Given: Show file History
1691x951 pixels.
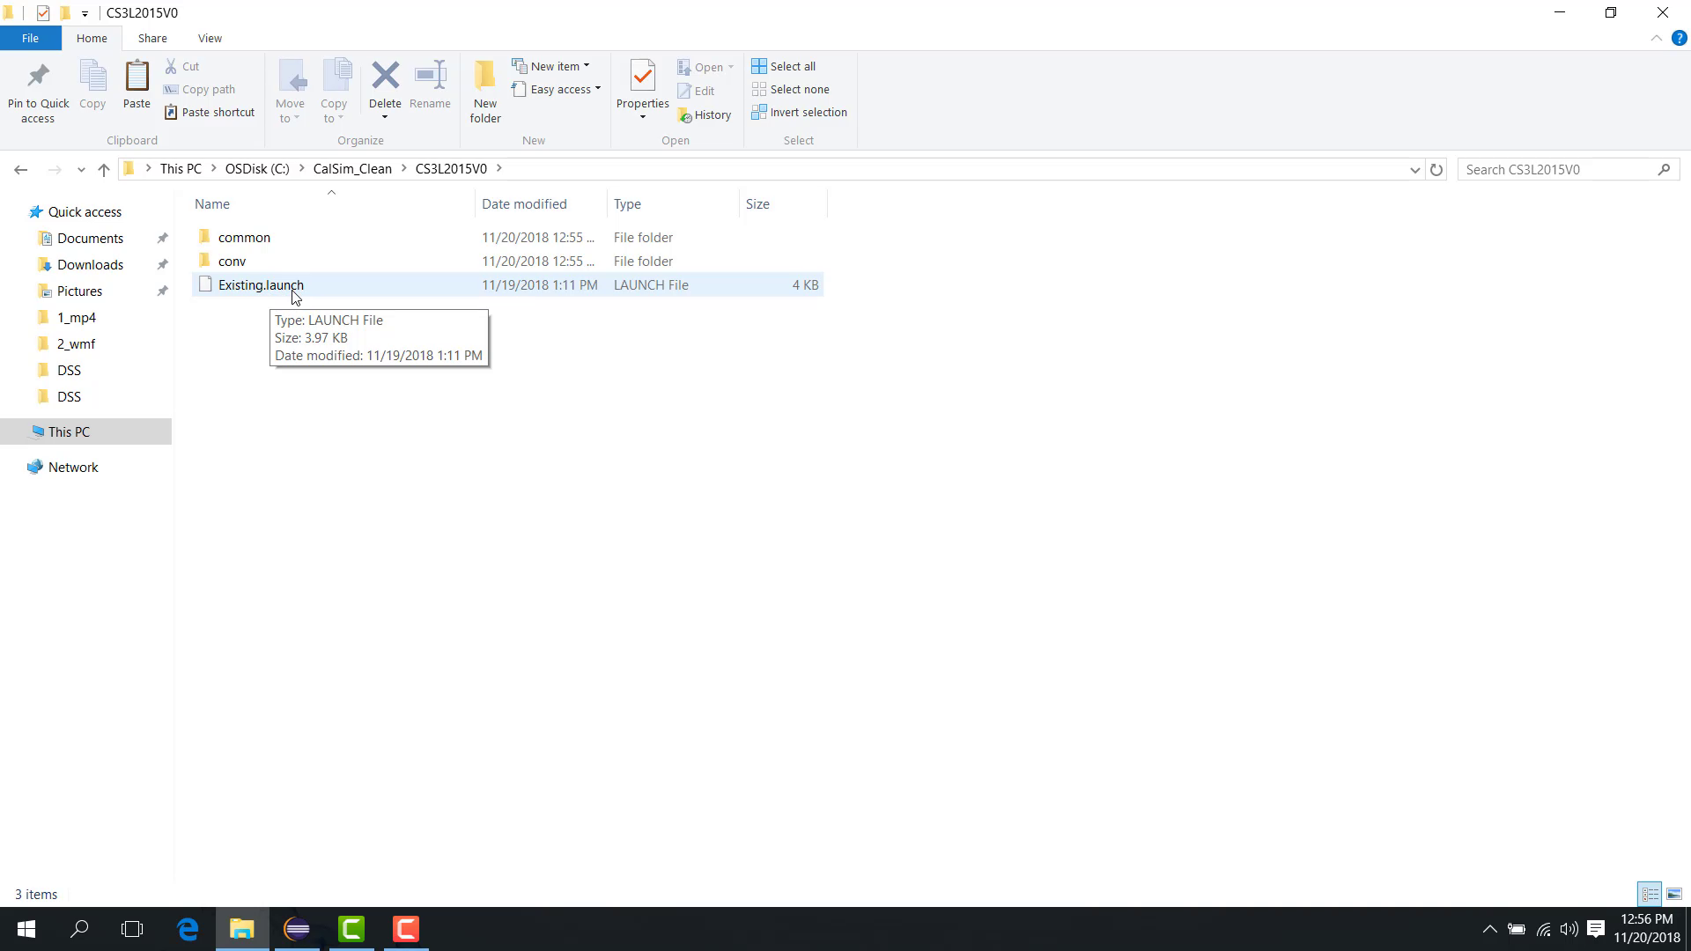Looking at the screenshot, I should click(705, 114).
